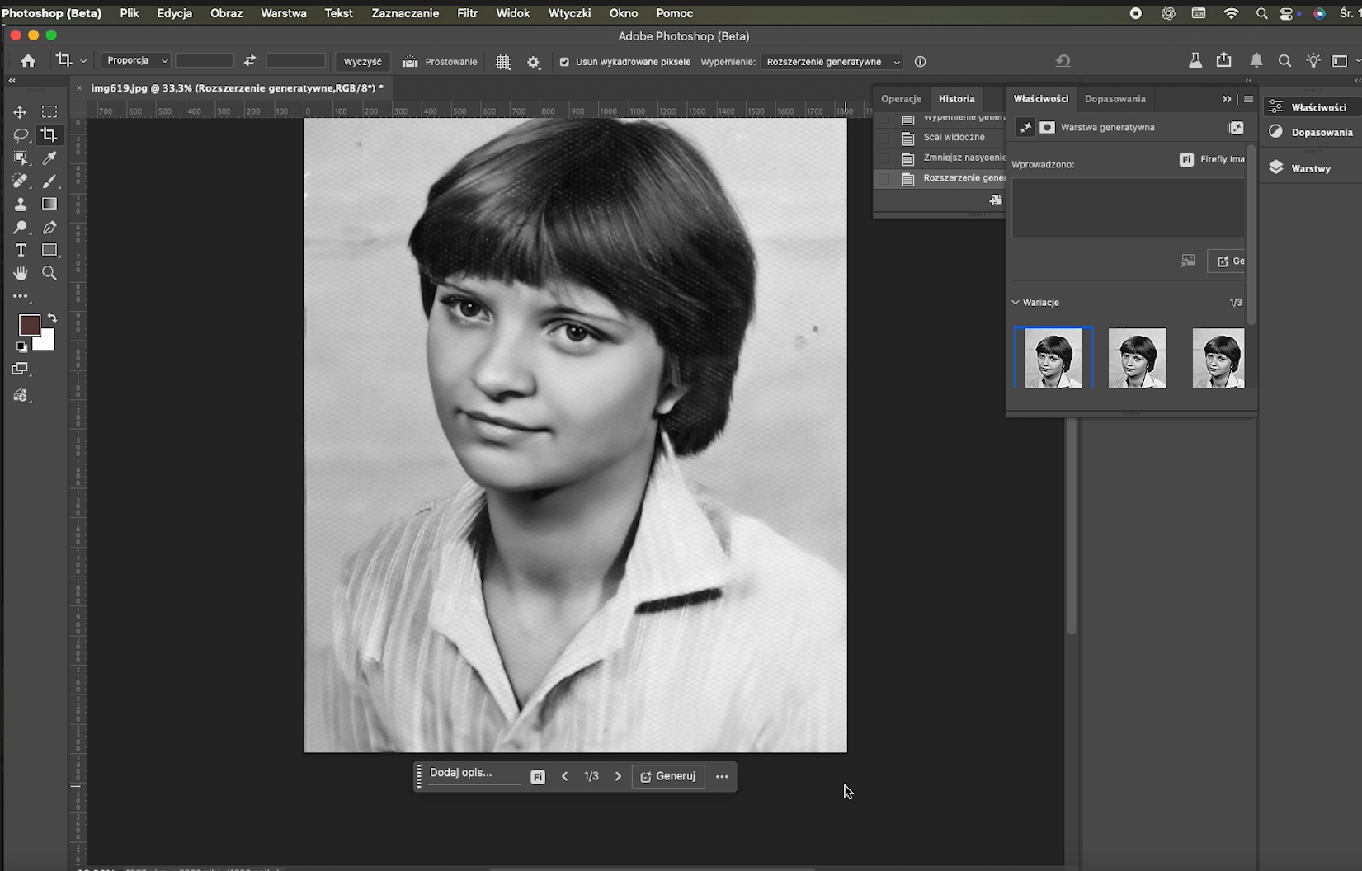Click the Generuj button in taskbar

coord(668,776)
